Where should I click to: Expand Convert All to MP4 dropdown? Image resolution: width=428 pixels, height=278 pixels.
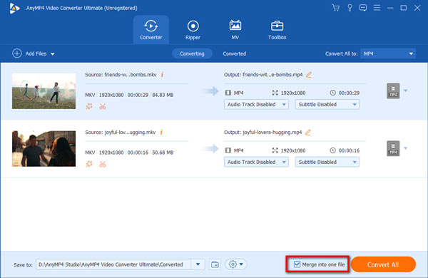[x=388, y=53]
